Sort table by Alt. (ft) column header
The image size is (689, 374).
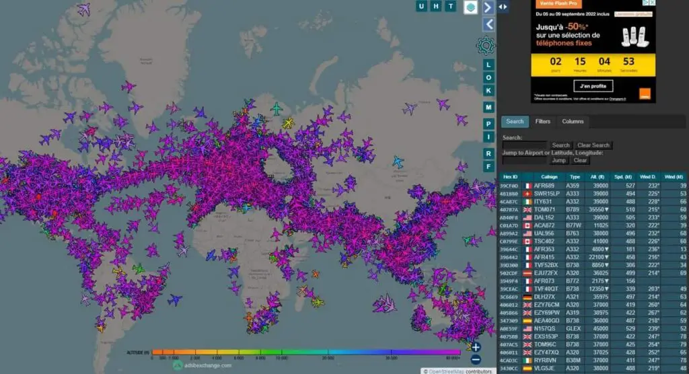coord(597,177)
